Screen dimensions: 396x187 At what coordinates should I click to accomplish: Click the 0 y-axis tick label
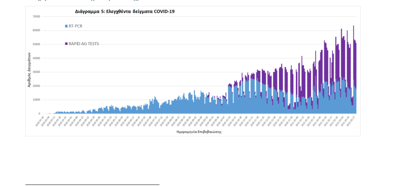tap(39, 114)
